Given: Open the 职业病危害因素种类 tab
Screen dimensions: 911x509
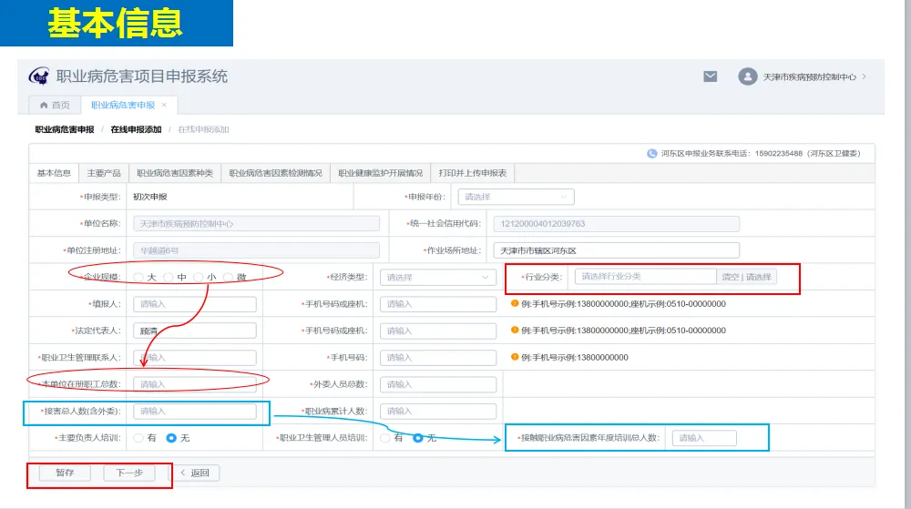Looking at the screenshot, I should coord(175,173).
